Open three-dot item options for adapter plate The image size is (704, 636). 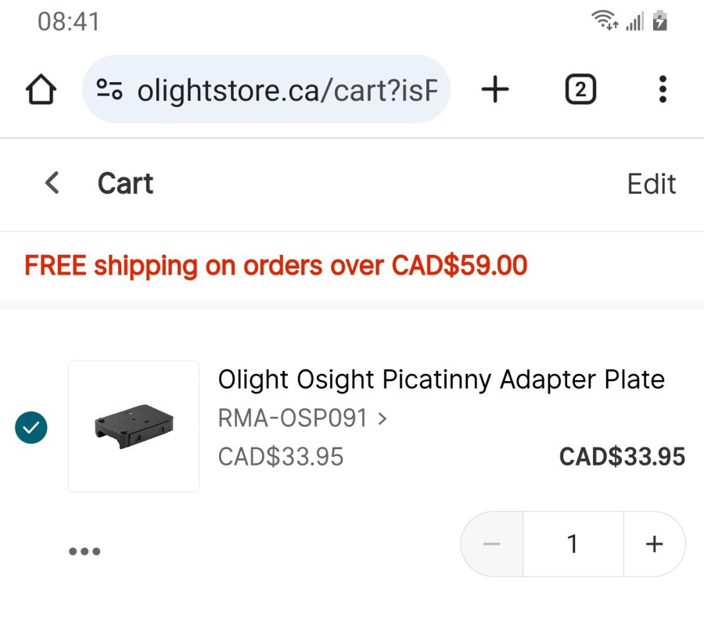84,551
